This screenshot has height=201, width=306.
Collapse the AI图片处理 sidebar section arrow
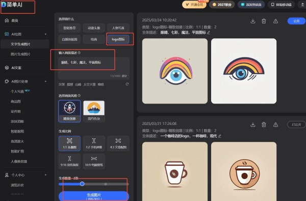pos(45,82)
